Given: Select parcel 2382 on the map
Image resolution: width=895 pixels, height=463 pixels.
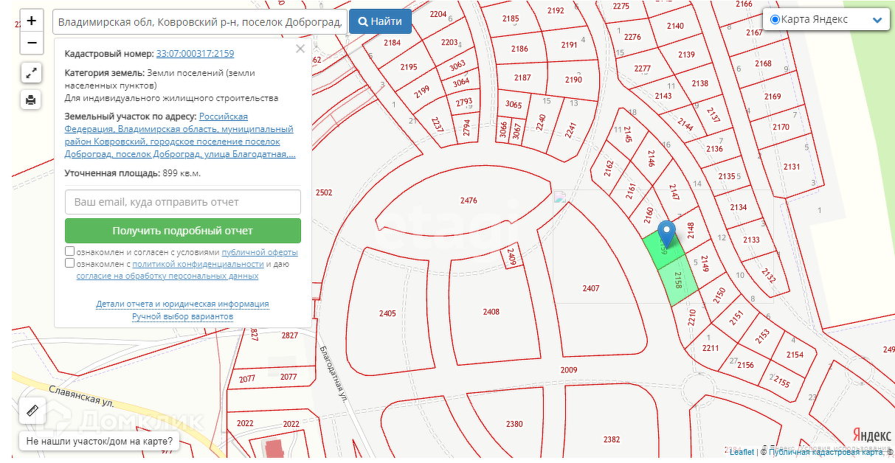Looking at the screenshot, I should pyautogui.click(x=612, y=439).
